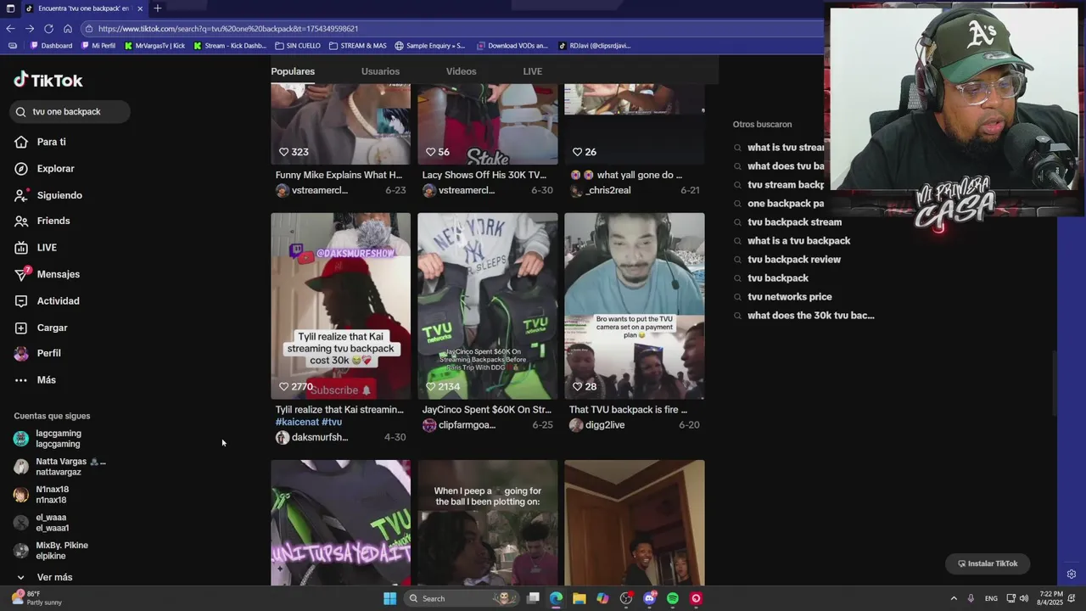Open Funny Mike Explains video title
This screenshot has width=1086, height=611.
point(339,175)
